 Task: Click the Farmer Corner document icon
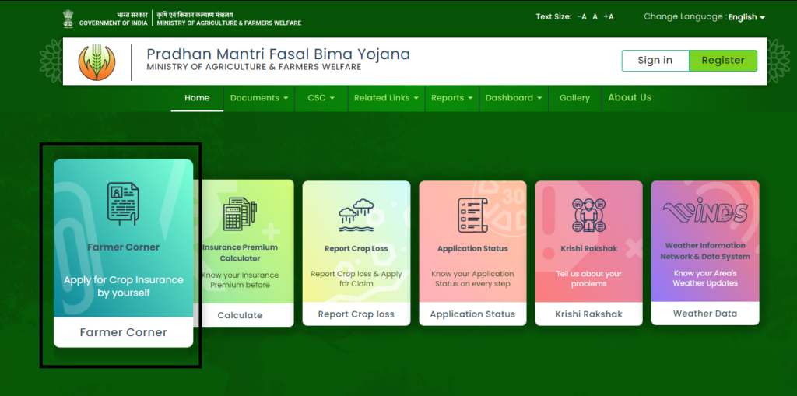pos(123,204)
